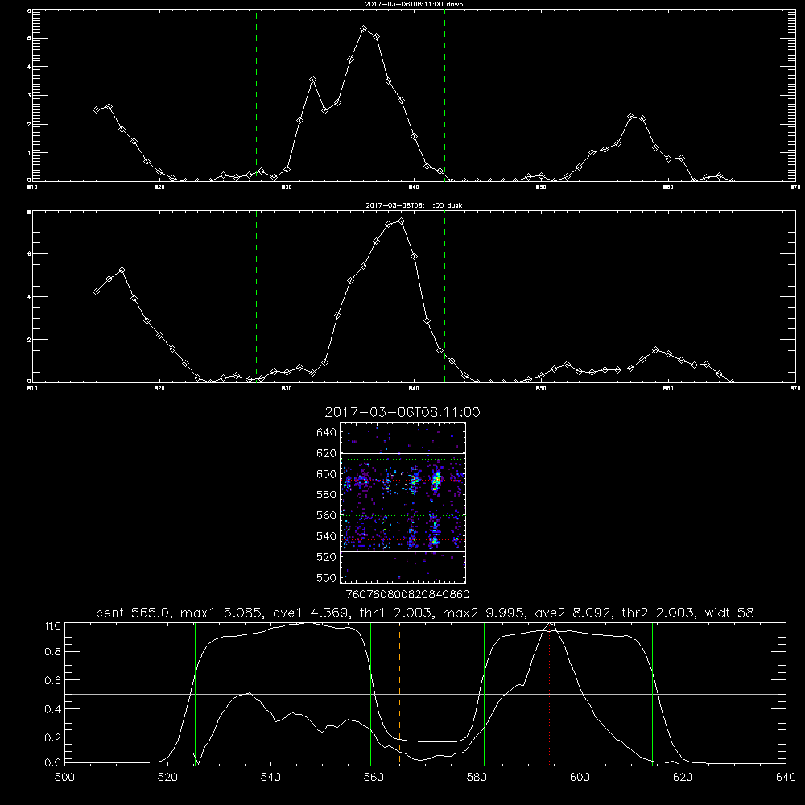
Task: Click the red dotted line near 594 in bottom plot
Action: point(549,693)
